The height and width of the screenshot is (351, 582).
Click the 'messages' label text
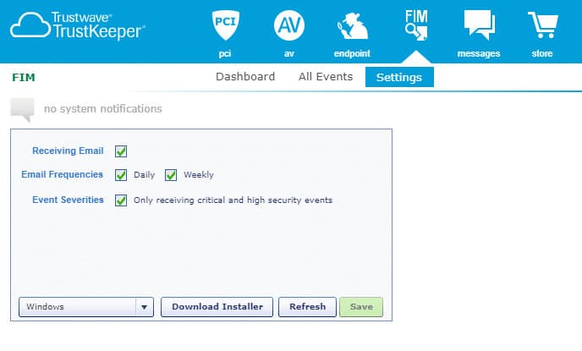coord(479,53)
